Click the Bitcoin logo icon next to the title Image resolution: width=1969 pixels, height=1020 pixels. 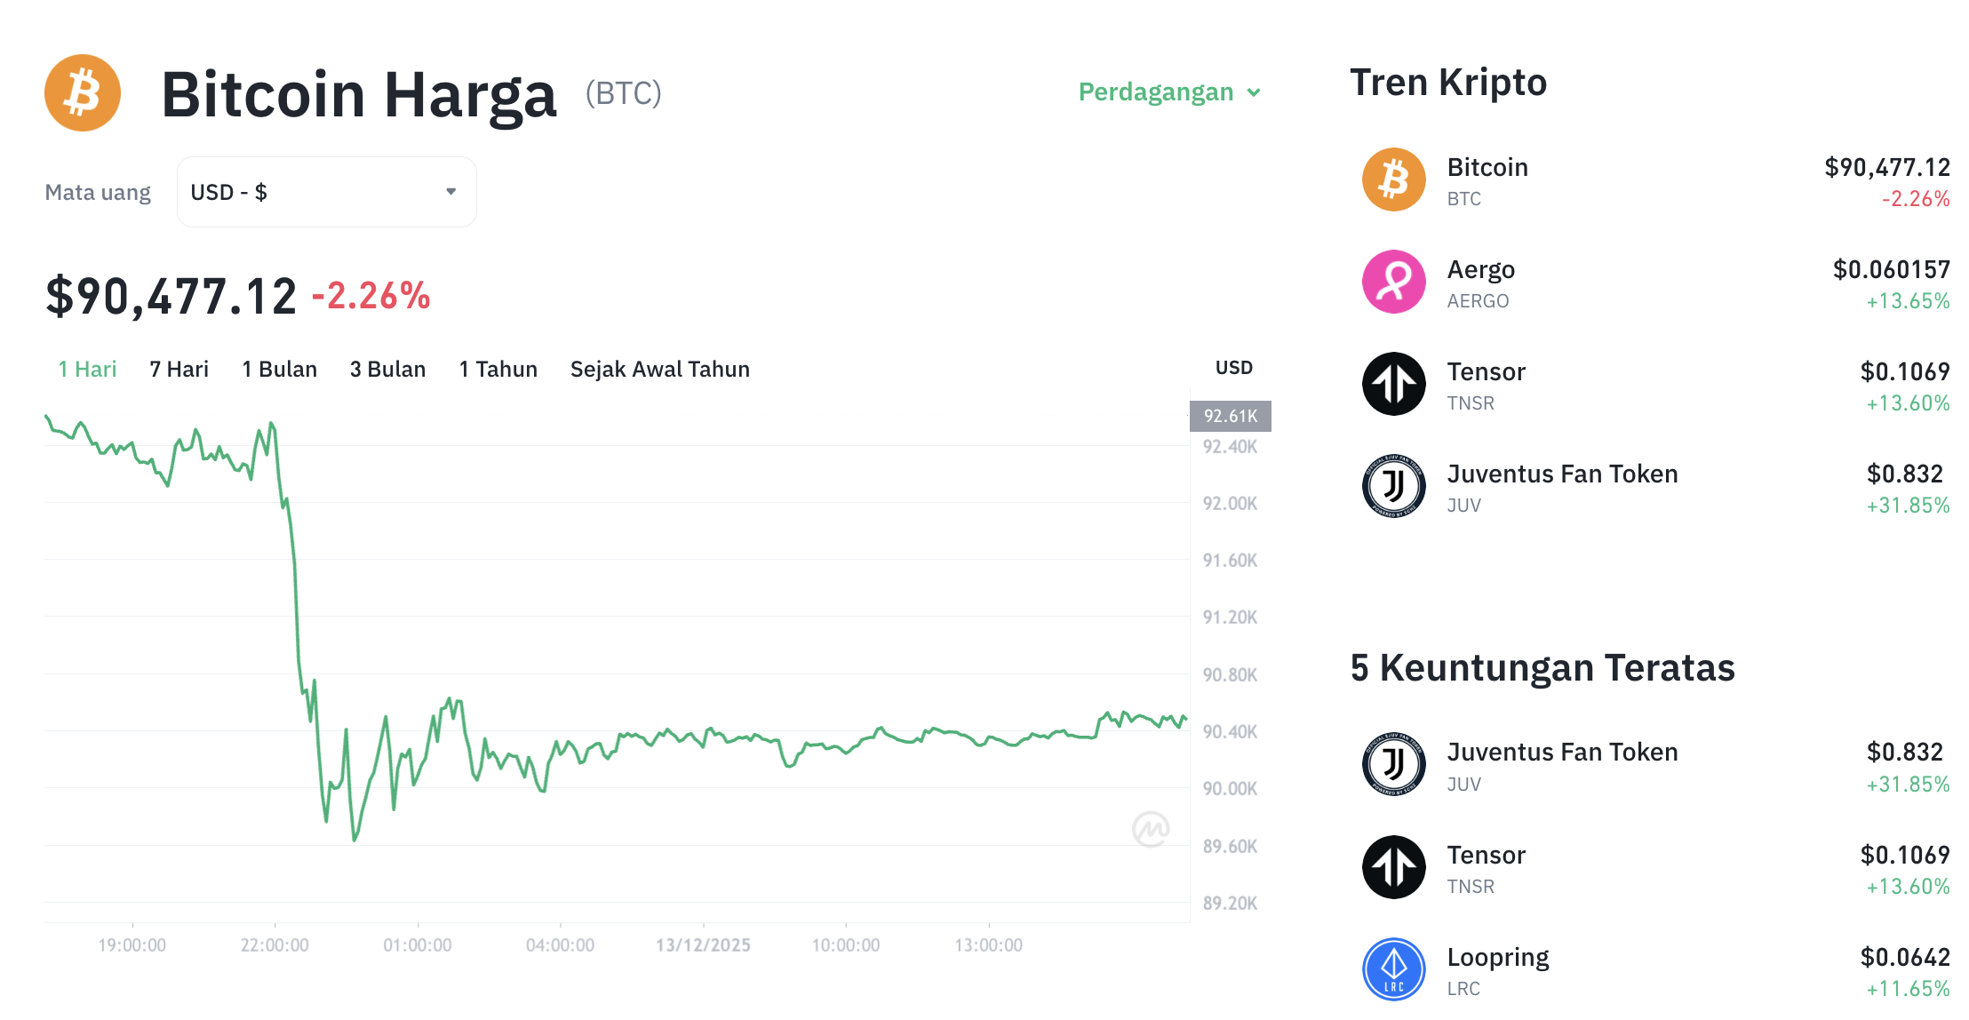pos(82,92)
